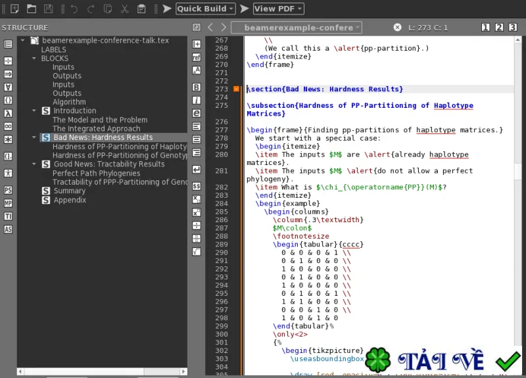The image size is (526, 378).
Task: Click the ref label reference icon
Action: click(197, 57)
